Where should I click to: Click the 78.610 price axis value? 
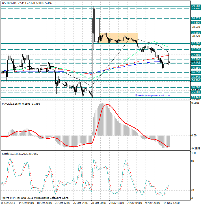[x=196, y=27]
